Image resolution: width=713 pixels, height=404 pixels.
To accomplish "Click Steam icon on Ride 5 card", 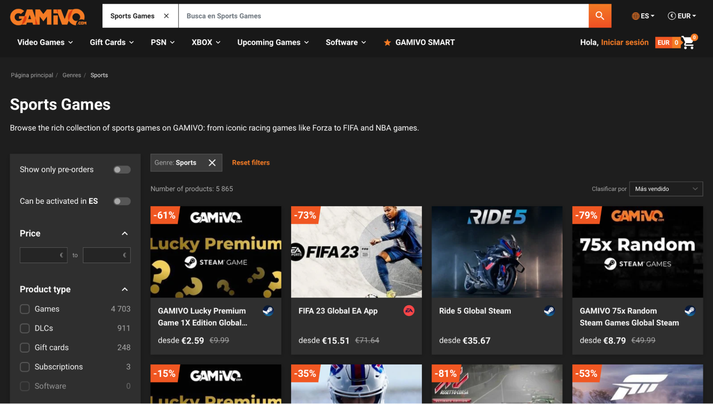I will point(549,311).
